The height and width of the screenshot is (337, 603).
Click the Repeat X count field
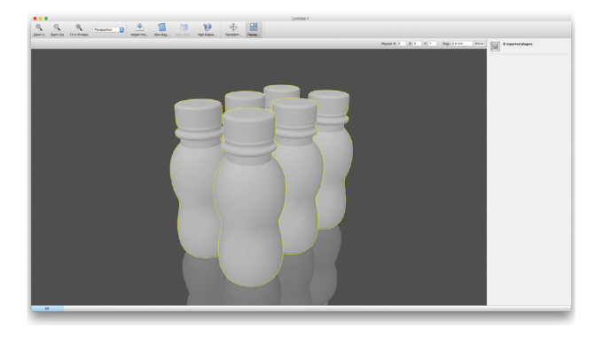point(401,43)
